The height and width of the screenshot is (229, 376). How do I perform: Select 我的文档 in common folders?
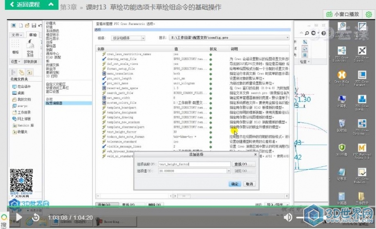click(x=22, y=99)
